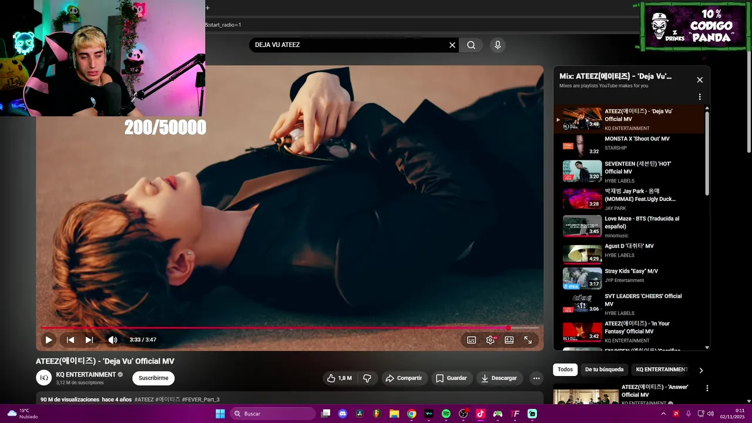Open Mix playlist options menu
752x423 pixels.
(700, 97)
